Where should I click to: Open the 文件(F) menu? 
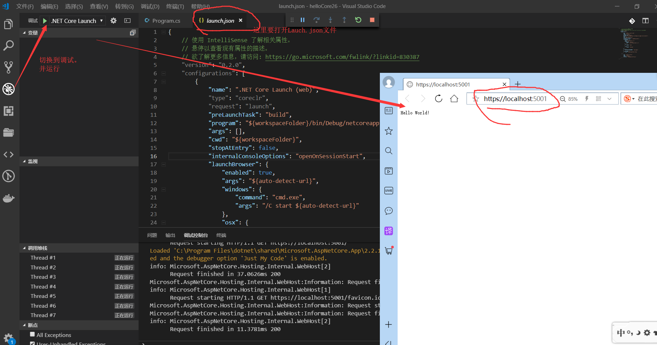coord(25,6)
